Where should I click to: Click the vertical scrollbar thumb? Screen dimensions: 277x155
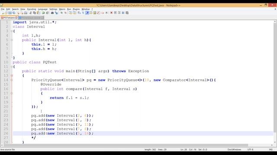tap(275, 77)
